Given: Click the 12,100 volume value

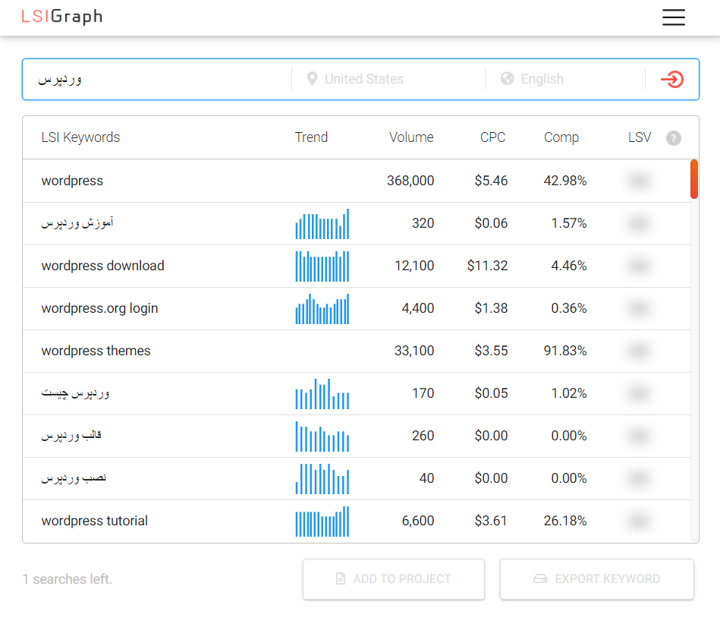Looking at the screenshot, I should (x=414, y=266).
